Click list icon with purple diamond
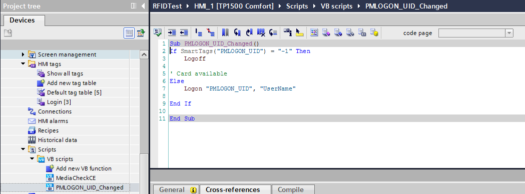 pos(326,32)
